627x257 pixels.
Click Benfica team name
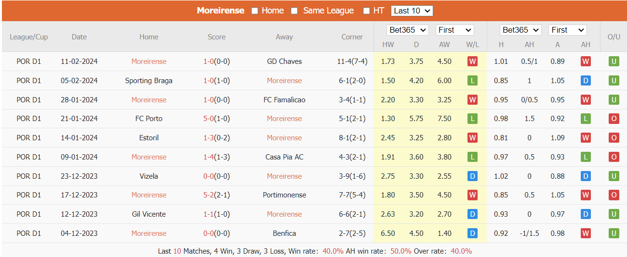click(x=284, y=233)
